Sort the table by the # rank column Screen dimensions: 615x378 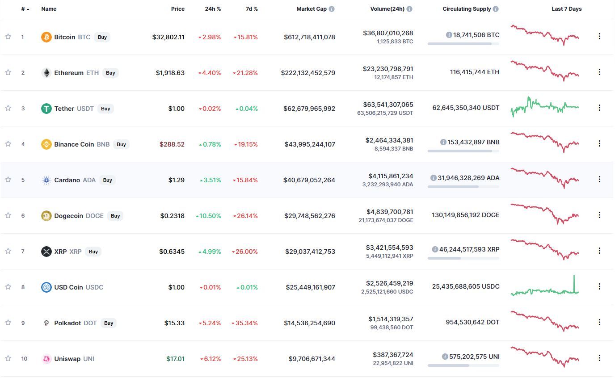tap(25, 9)
